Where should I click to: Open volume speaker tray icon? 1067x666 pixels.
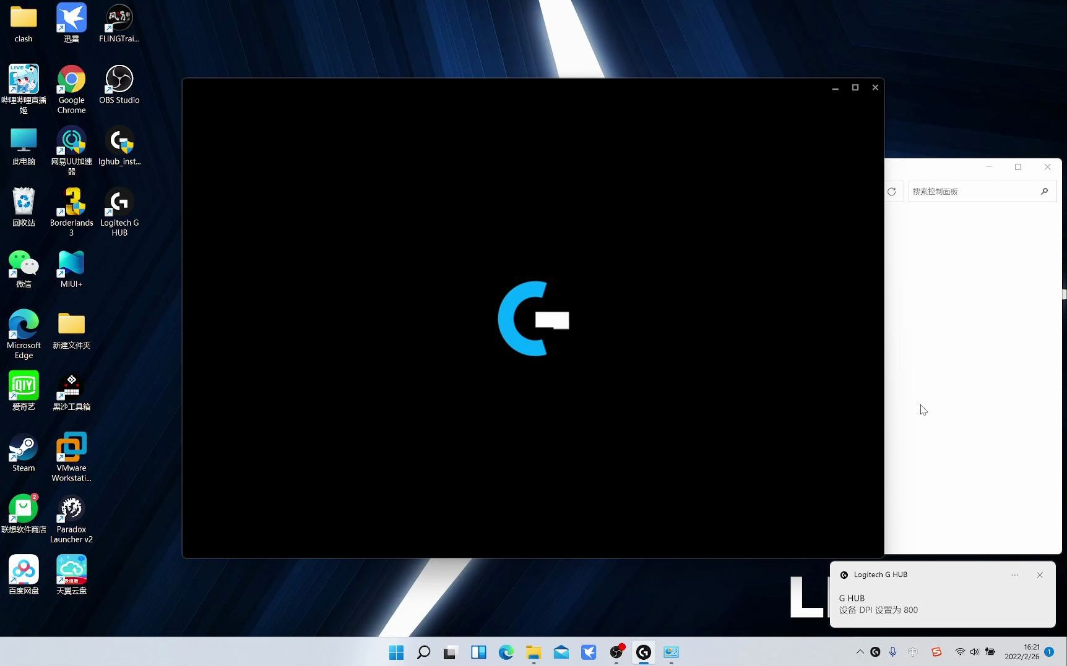975,652
